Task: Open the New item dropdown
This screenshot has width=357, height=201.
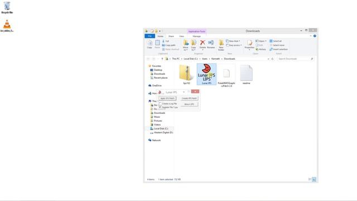Action: point(233,41)
